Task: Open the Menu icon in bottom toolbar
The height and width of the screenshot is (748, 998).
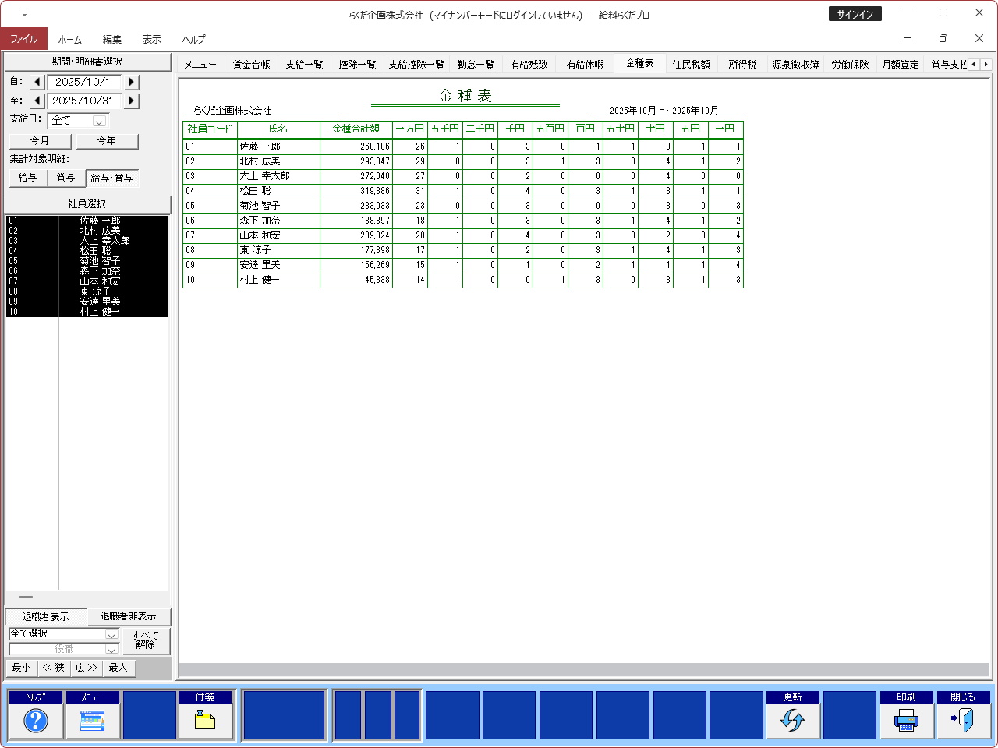Action: tap(92, 721)
